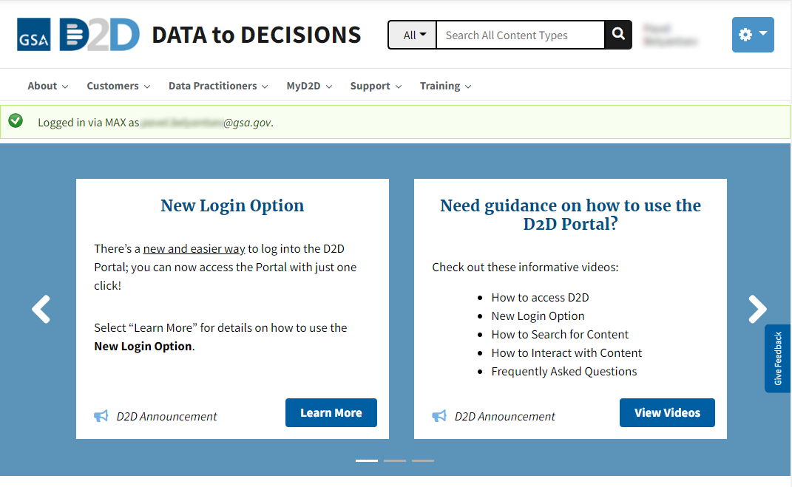This screenshot has width=792, height=487.
Task: Expand the About menu
Action: coord(47,86)
